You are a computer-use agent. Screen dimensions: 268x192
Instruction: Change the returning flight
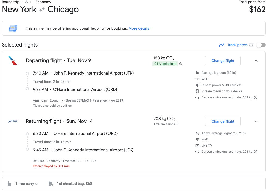coord(223,121)
